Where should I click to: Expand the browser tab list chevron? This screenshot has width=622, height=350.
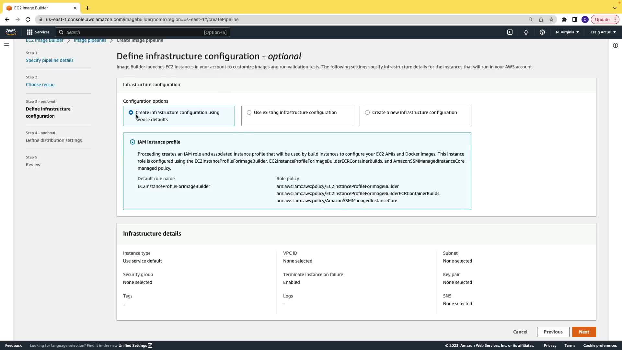(615, 8)
